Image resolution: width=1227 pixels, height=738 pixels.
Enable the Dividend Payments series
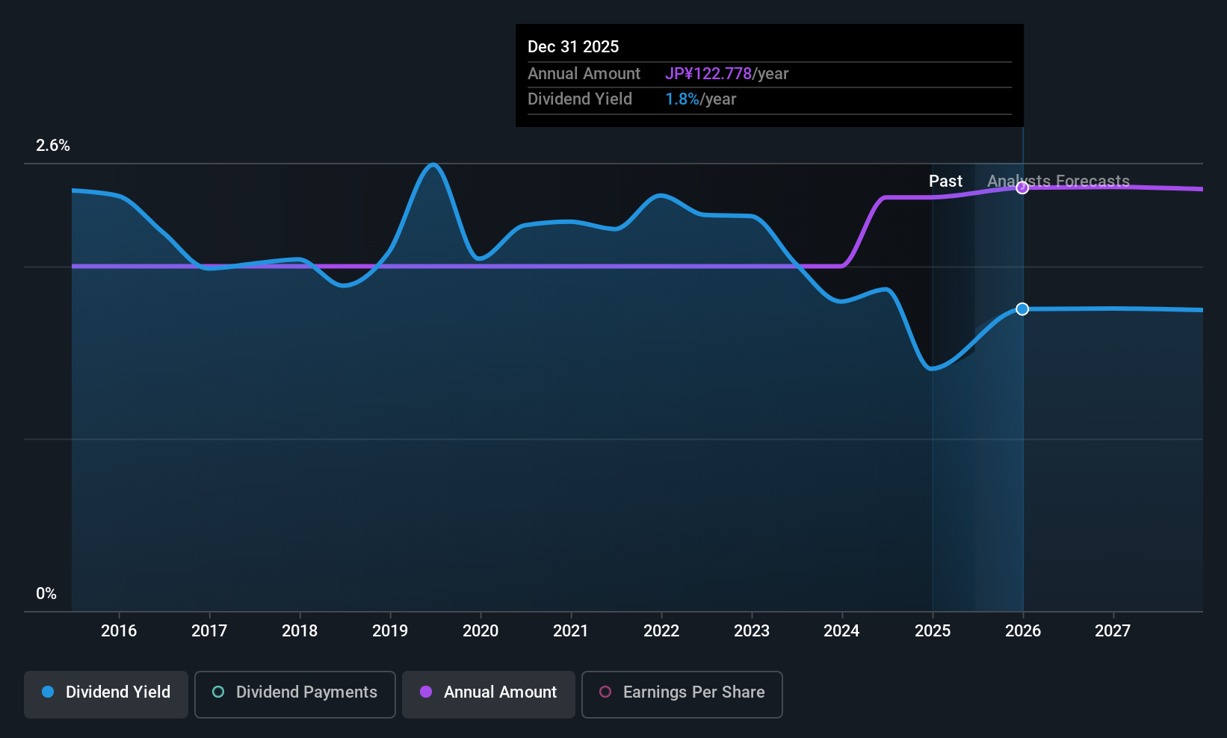tap(295, 695)
